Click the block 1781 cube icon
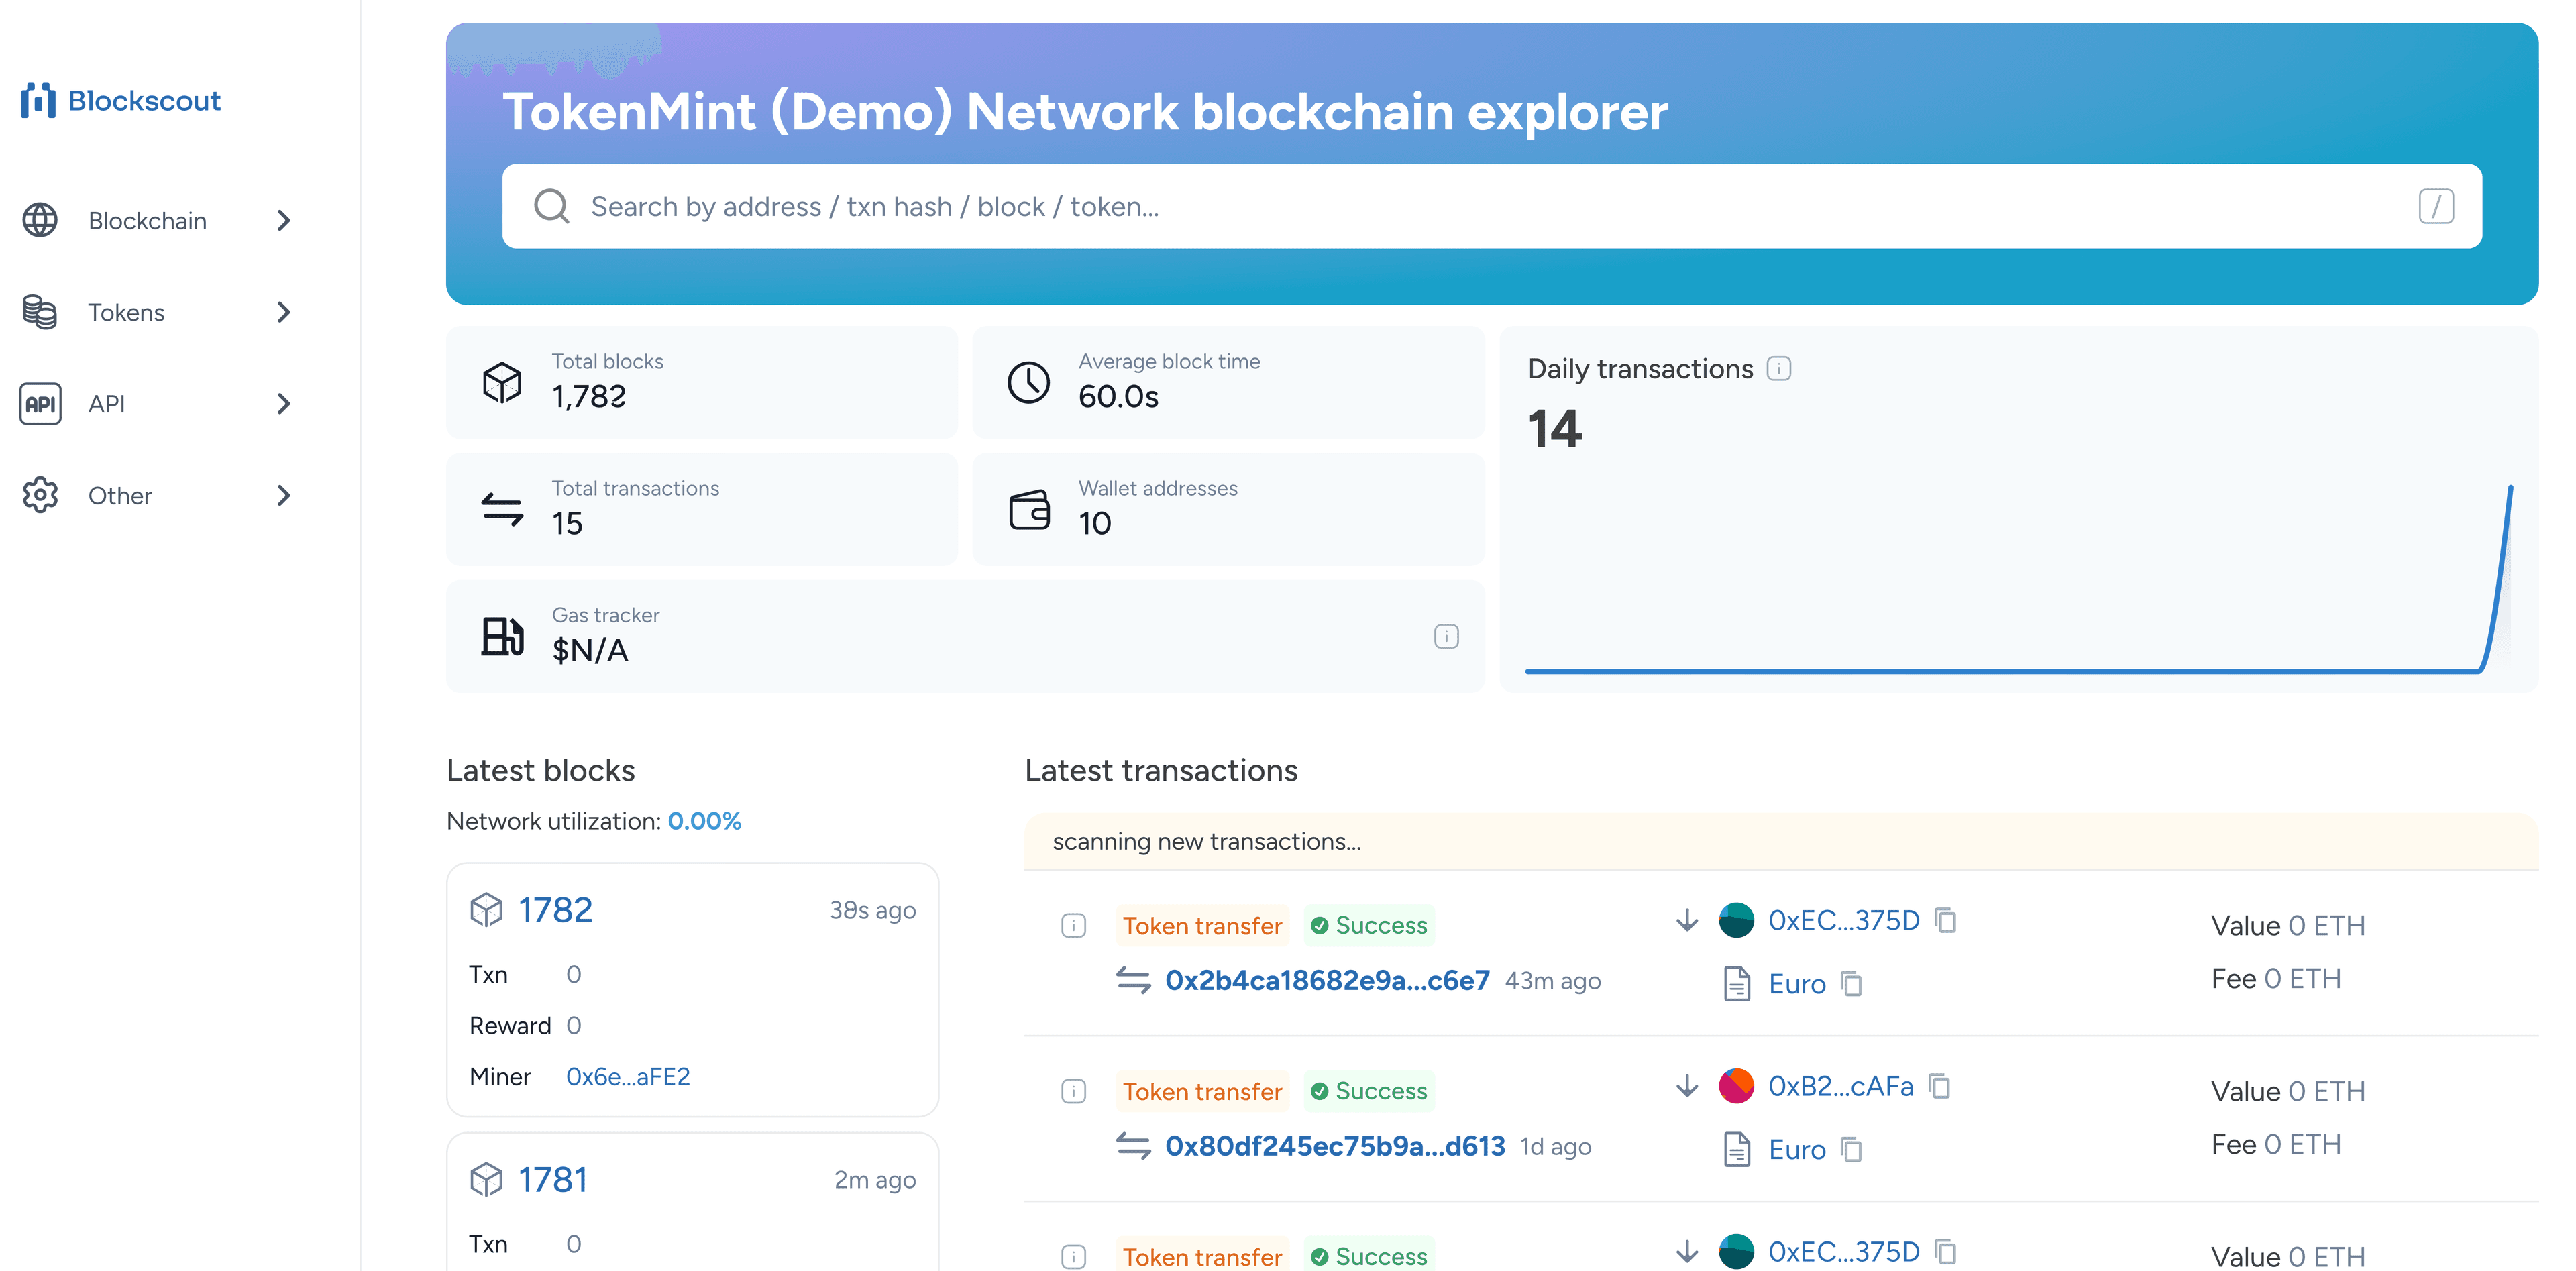 point(486,1179)
